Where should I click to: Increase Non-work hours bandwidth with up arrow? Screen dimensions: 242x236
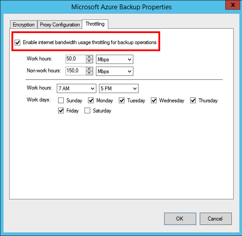(x=89, y=69)
